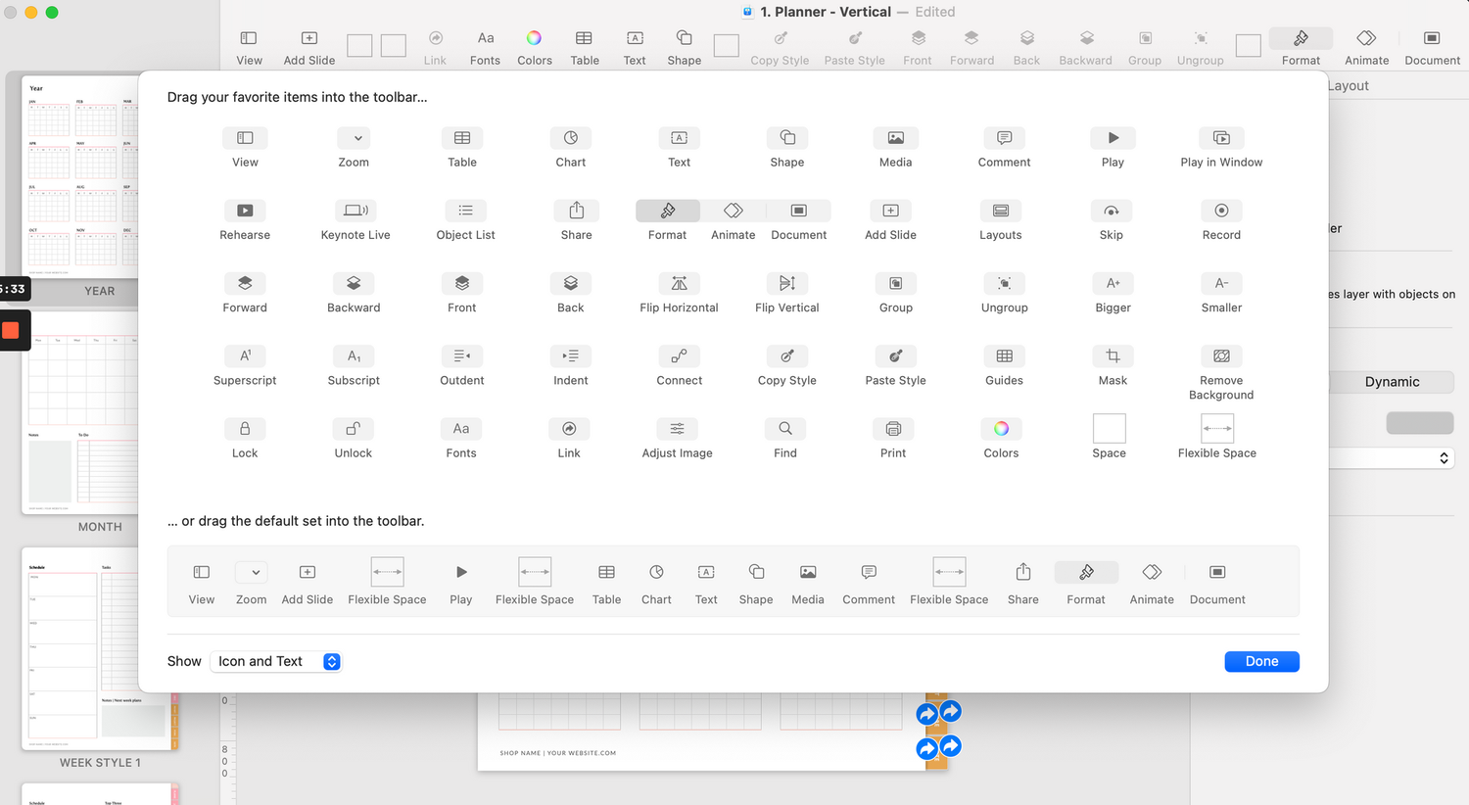Open the Document sidebar pane
Image resolution: width=1469 pixels, height=805 pixels.
coord(1431,44)
